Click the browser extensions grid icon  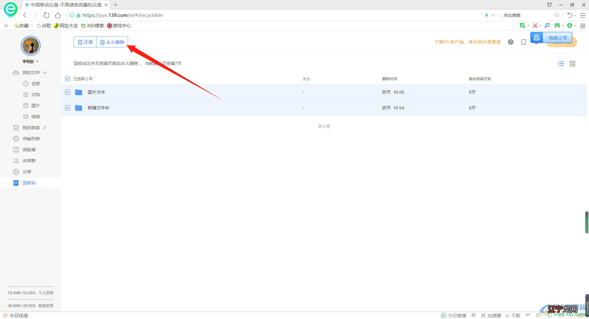click(583, 26)
